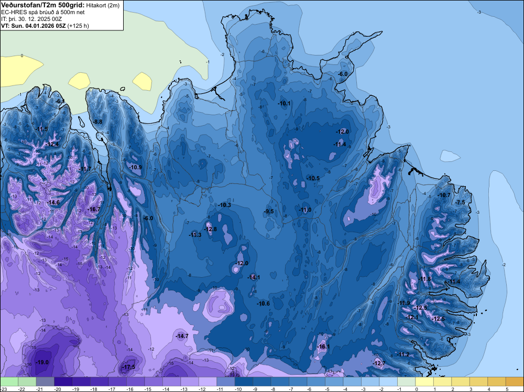Screen dimensions: 524x392
Task: Click the '(+125 h)' forecast offset text
Action: pos(78,26)
